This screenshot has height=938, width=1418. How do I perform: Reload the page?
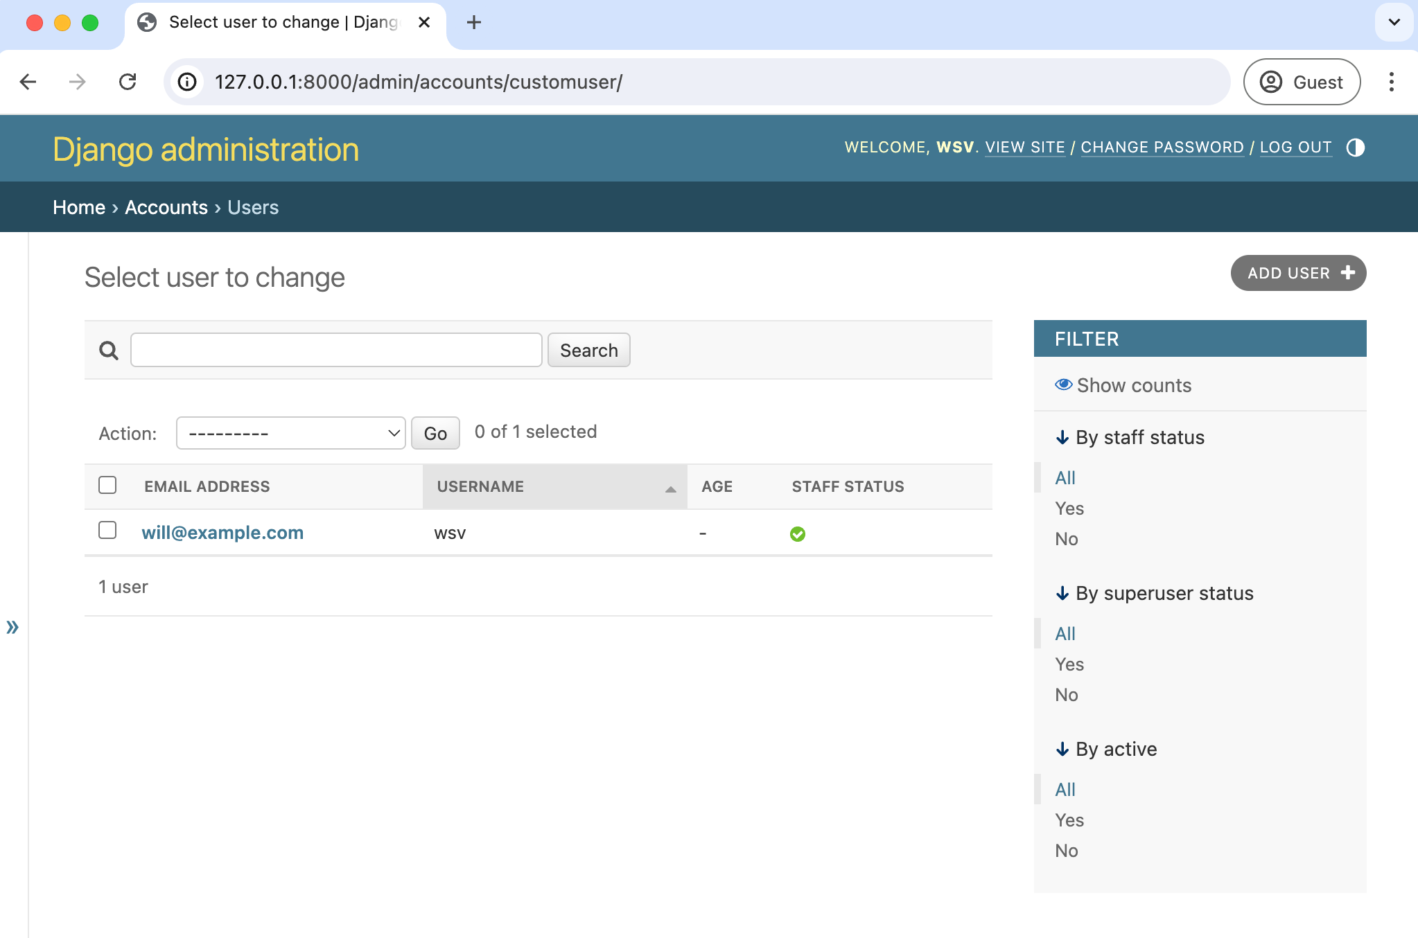(128, 82)
